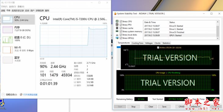Image resolution: width=223 pixels, height=112 pixels.
Task: Click the Stress CPU chip icon
Action: point(117,21)
